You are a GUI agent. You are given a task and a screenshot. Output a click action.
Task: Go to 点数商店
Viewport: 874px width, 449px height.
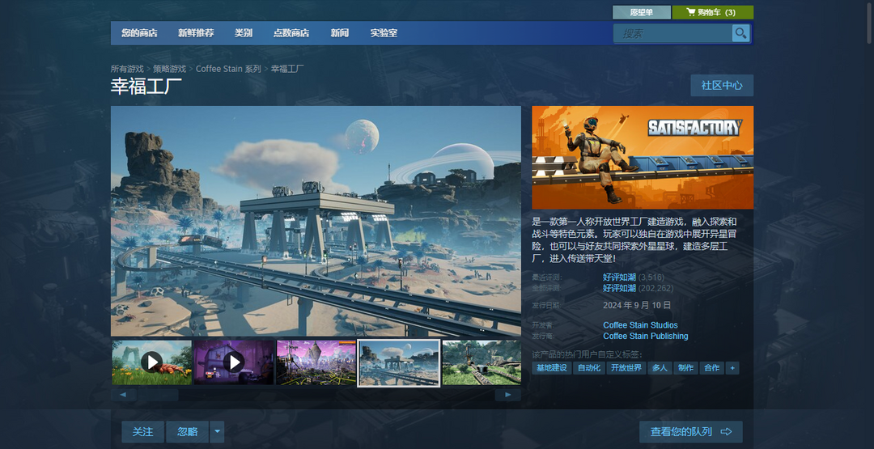pos(291,33)
